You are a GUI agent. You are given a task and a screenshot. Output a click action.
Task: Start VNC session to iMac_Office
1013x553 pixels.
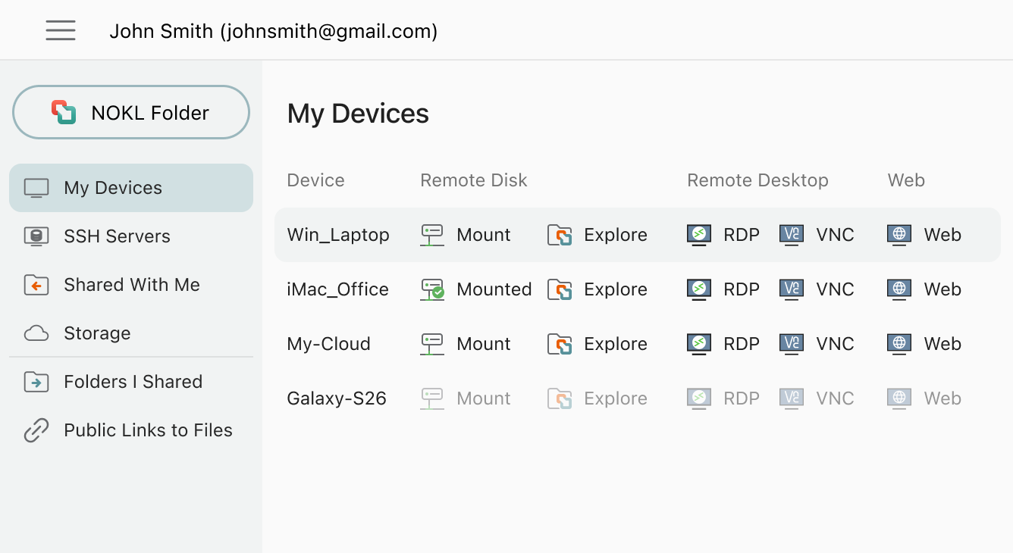coord(836,289)
